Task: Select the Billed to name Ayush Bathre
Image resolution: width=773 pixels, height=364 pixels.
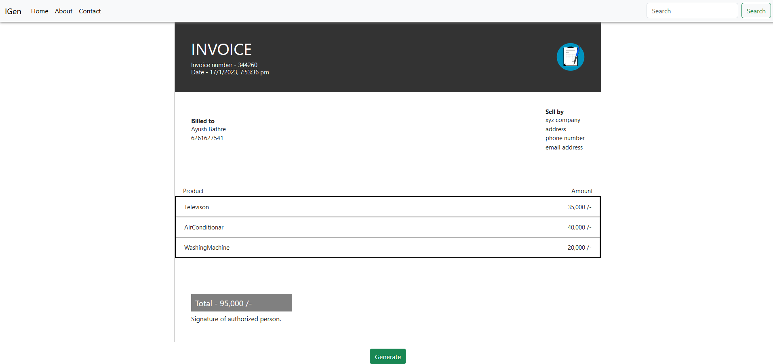Action: [x=209, y=129]
